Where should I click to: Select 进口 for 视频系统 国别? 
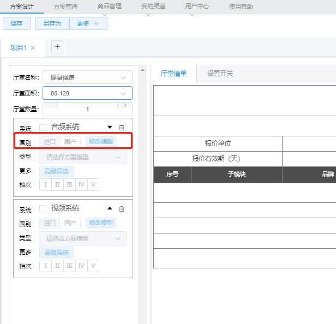tap(50, 223)
